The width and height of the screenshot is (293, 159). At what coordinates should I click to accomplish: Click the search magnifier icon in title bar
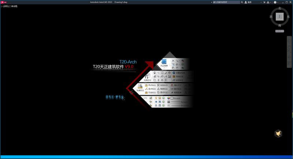coord(243,2)
